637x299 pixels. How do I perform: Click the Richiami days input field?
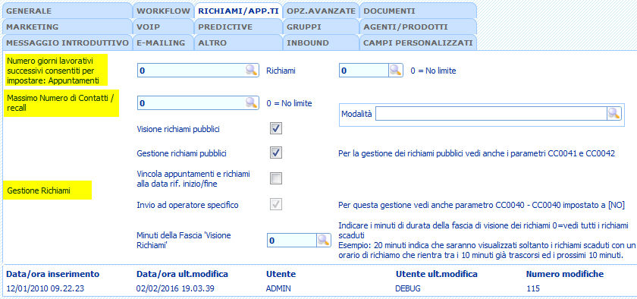364,71
